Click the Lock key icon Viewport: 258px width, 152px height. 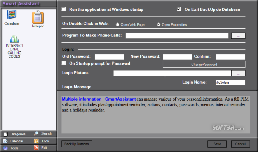(x=36, y=141)
